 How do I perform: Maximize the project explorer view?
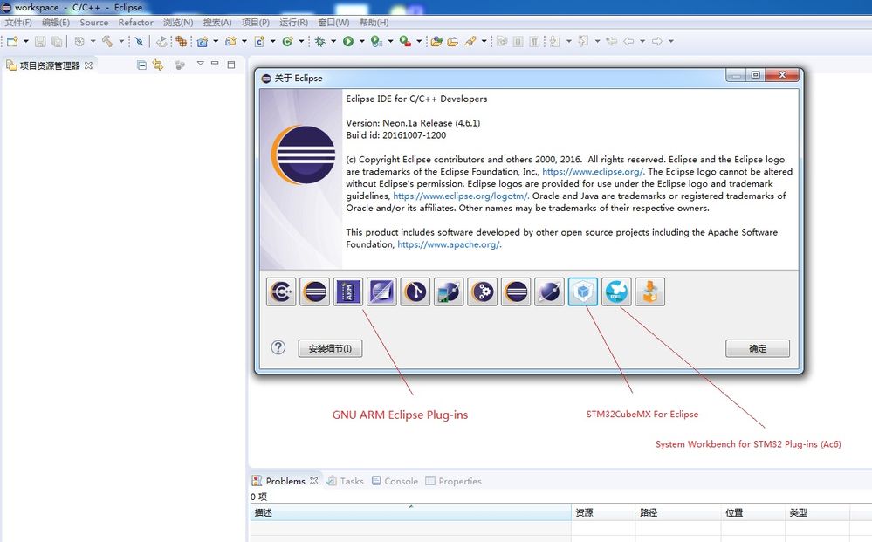pyautogui.click(x=231, y=65)
